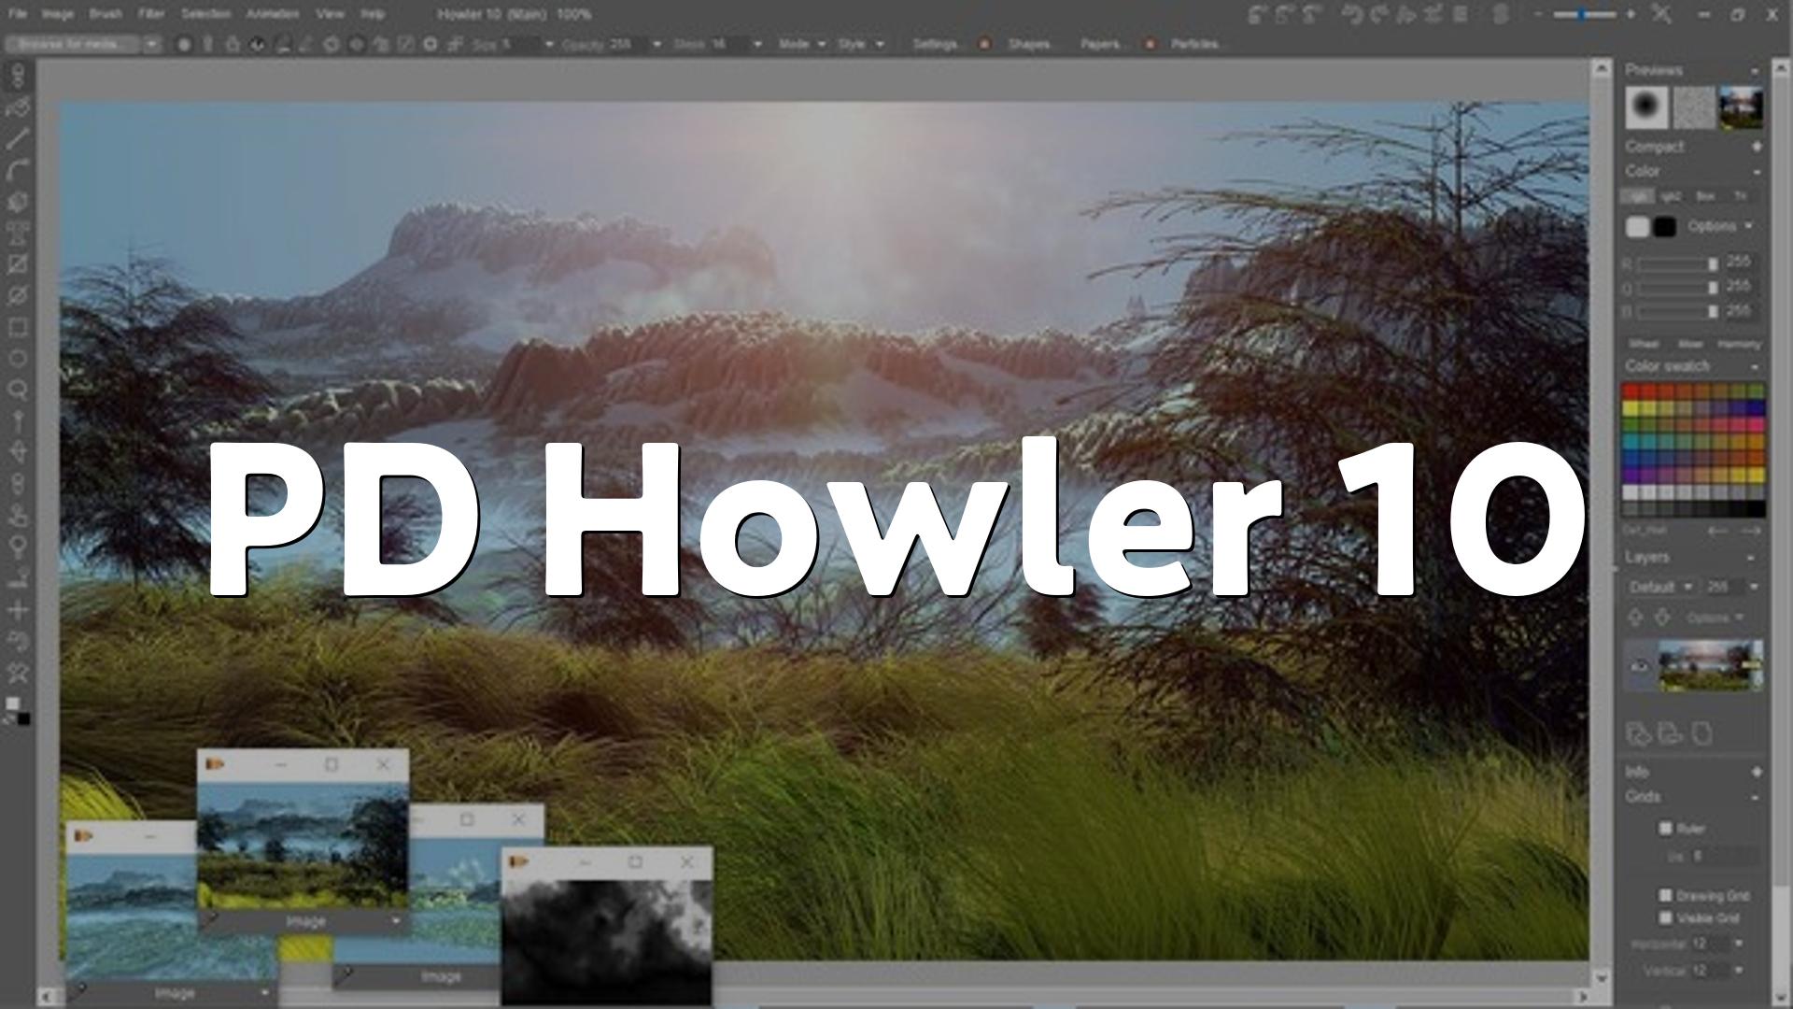
Task: Select the filled rectangle tool with diagonal
Action: point(18,264)
